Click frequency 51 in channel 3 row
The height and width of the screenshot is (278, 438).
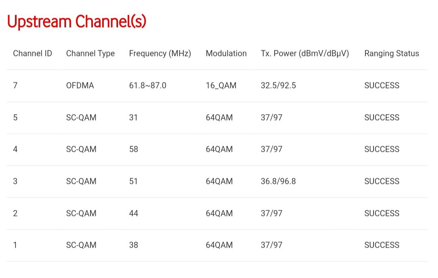tap(133, 181)
